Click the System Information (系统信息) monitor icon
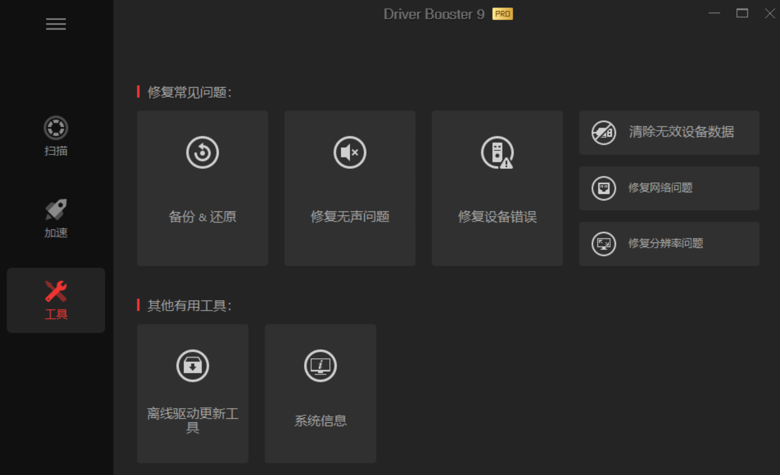Viewport: 780px width, 475px height. point(320,366)
